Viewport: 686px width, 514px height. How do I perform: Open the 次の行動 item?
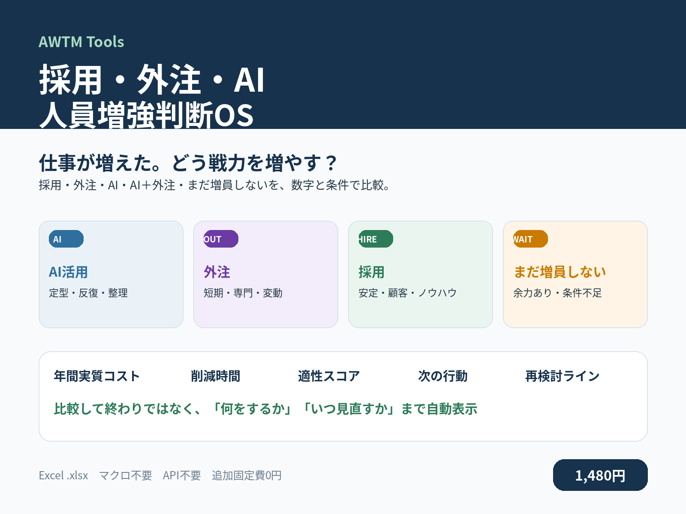point(443,376)
